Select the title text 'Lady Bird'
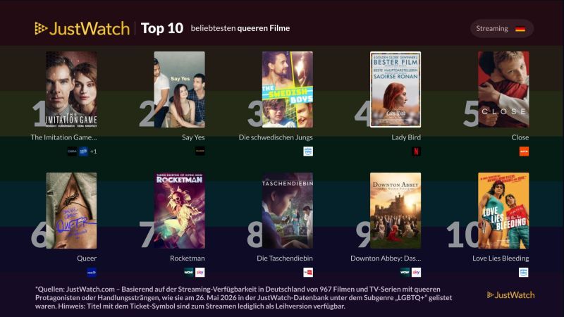564x317 pixels. coord(406,137)
